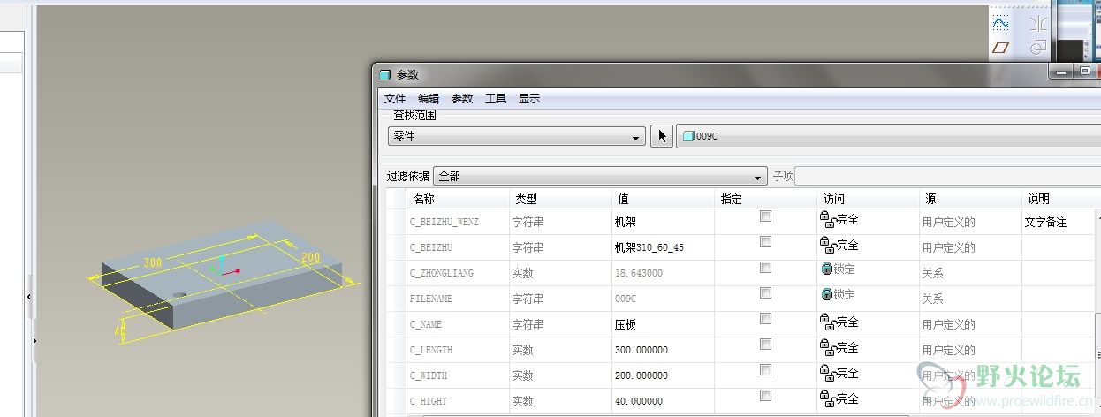This screenshot has height=417, width=1101.
Task: Open the 工具 menu
Action: coord(496,99)
